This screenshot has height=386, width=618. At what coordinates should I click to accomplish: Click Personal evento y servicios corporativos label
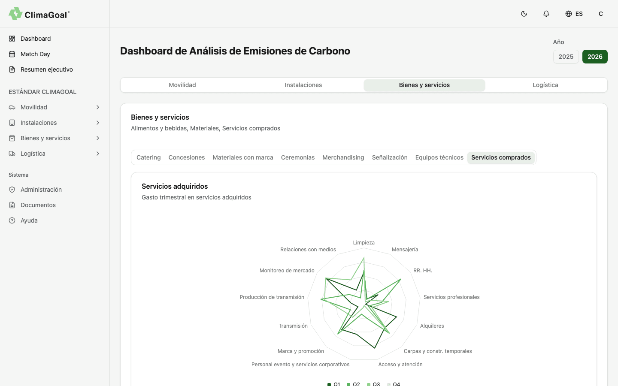[300, 365]
